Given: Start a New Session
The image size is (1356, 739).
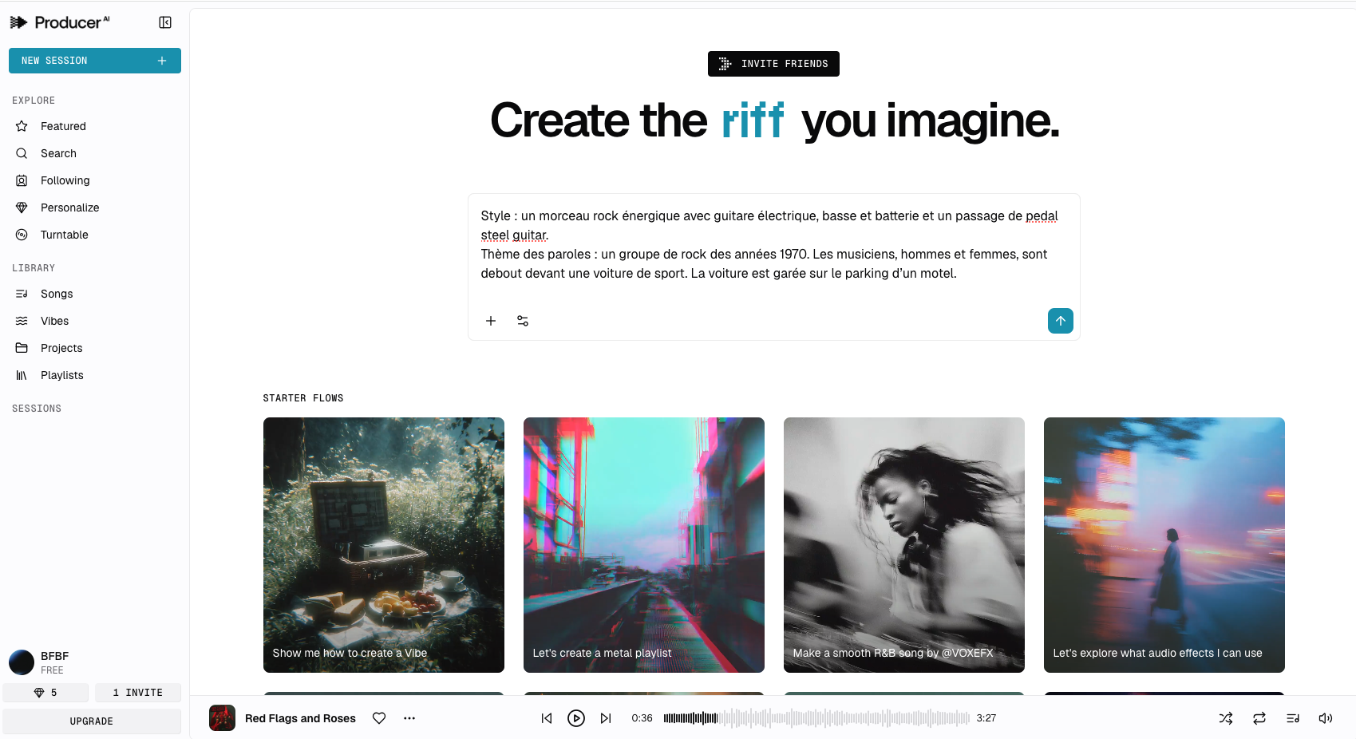Looking at the screenshot, I should coord(94,61).
